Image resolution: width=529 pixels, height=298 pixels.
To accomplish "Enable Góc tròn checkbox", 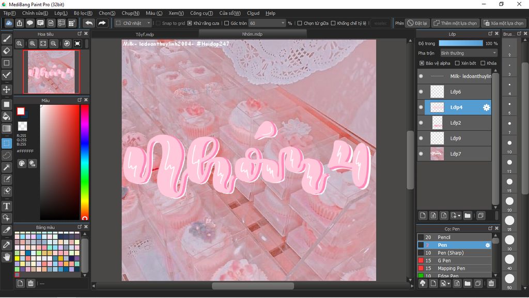I will click(227, 23).
